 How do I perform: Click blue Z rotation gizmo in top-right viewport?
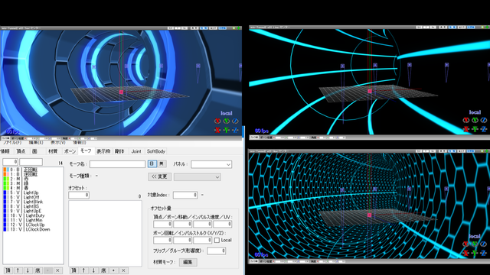[x=484, y=120]
